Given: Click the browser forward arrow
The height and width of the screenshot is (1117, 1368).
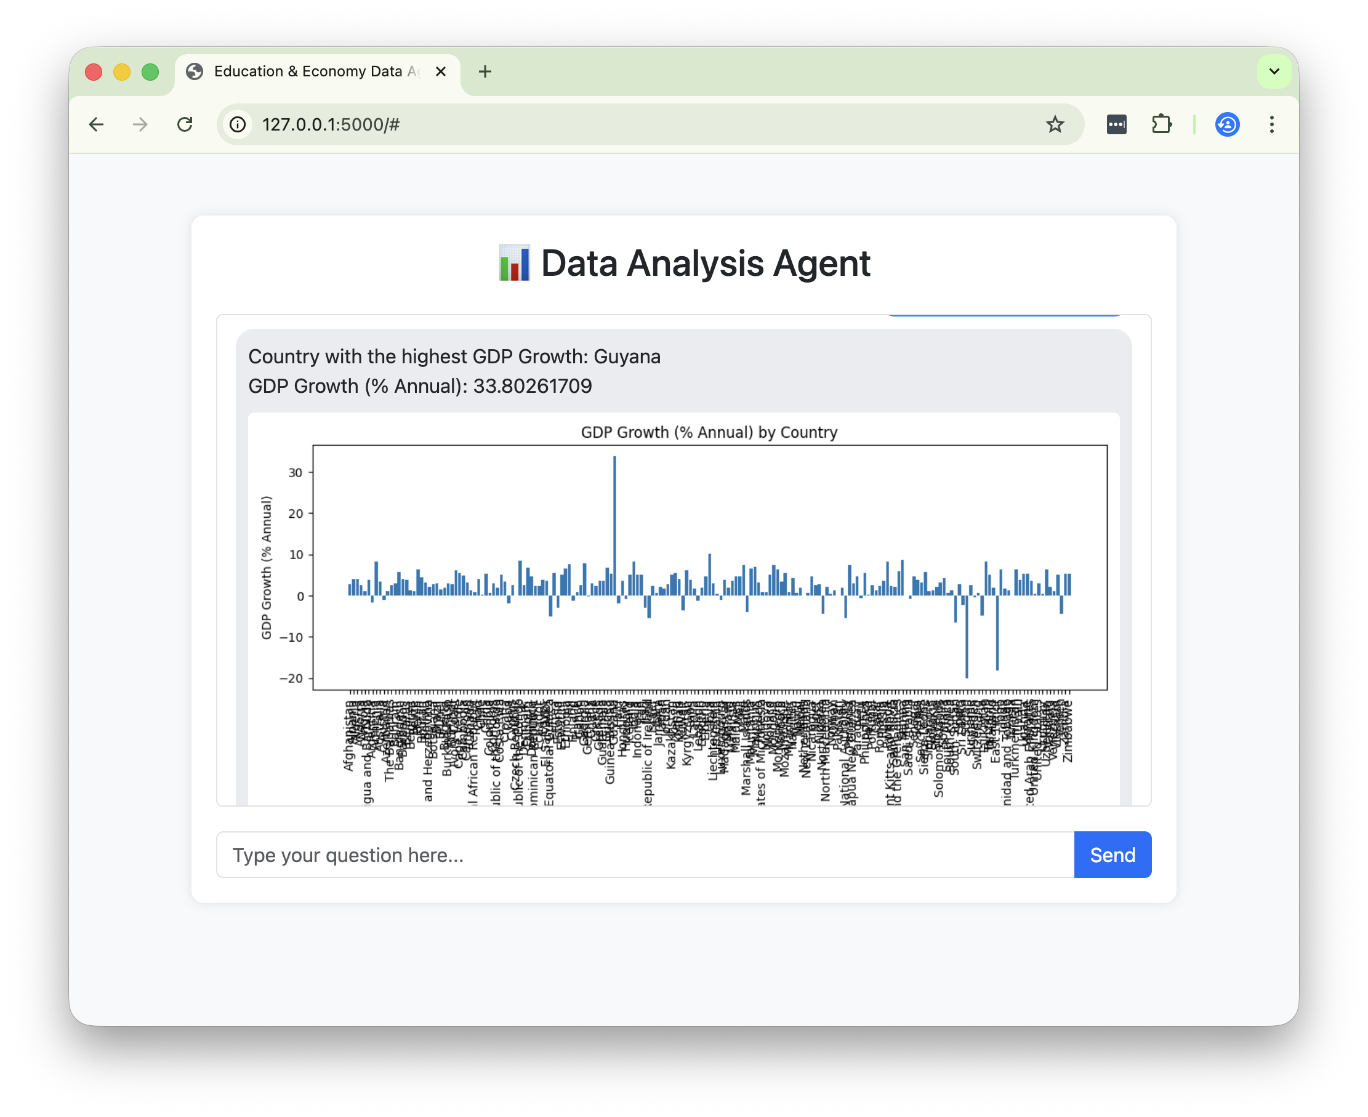Looking at the screenshot, I should tap(140, 124).
